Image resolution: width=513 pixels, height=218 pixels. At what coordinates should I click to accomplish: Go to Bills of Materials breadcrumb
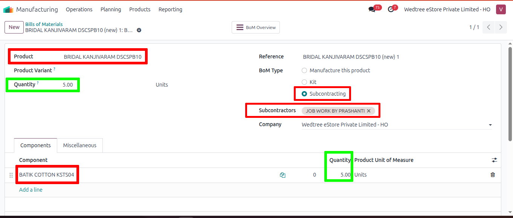[44, 24]
